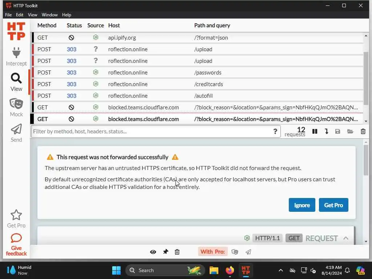Toggle auto-scroll to new requests arrow
Screen dimensions: 372x279
[x=327, y=132]
